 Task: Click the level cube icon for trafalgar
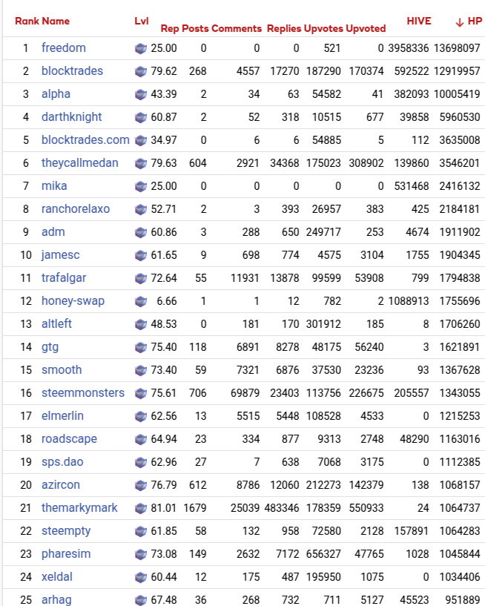pyautogui.click(x=141, y=278)
